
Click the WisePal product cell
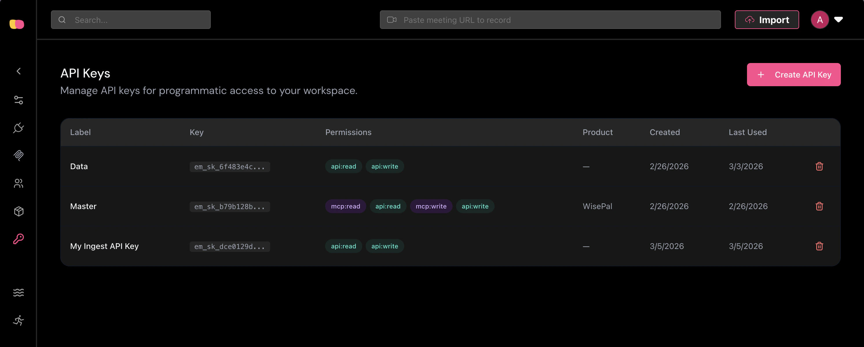(597, 206)
